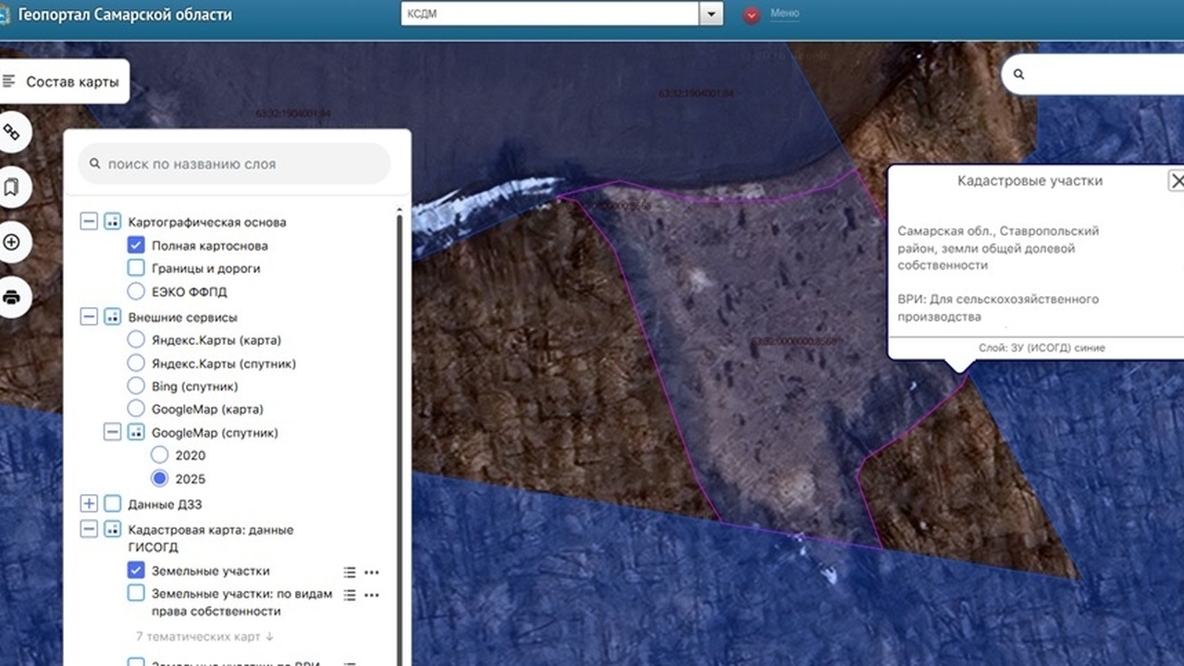Open legend list icon for Земельные участки
The width and height of the screenshot is (1184, 666).
tap(350, 573)
